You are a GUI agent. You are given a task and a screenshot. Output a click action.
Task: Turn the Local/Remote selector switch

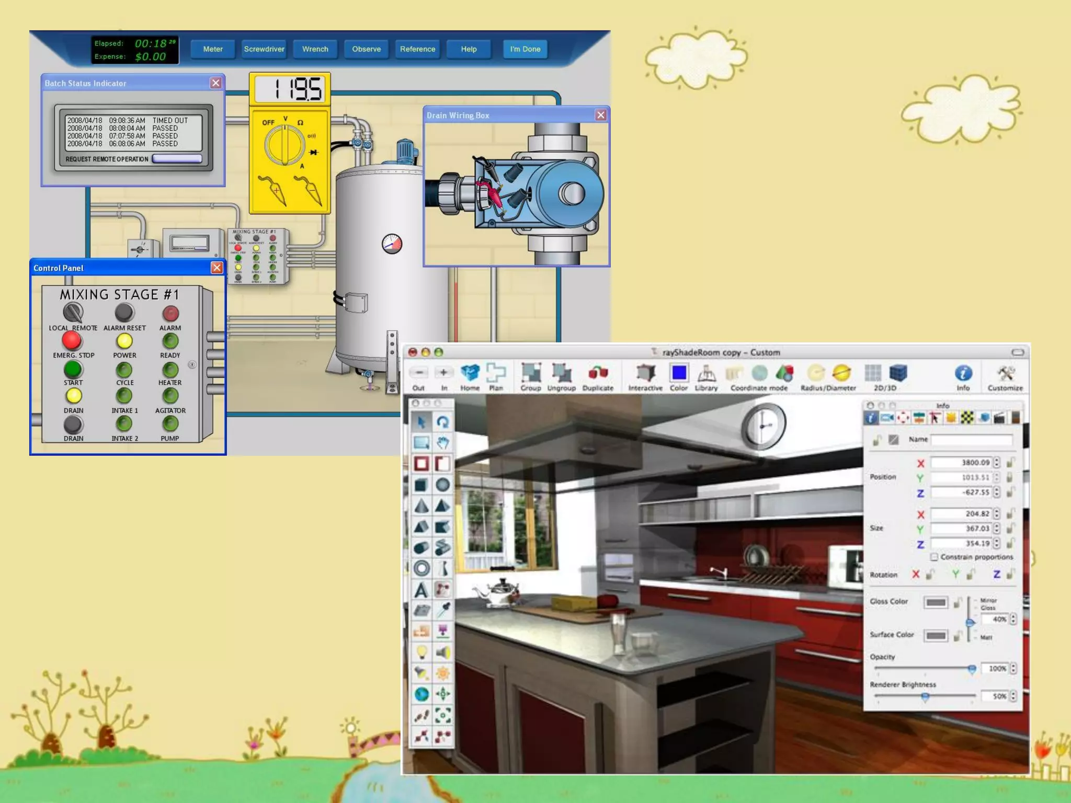coord(73,313)
